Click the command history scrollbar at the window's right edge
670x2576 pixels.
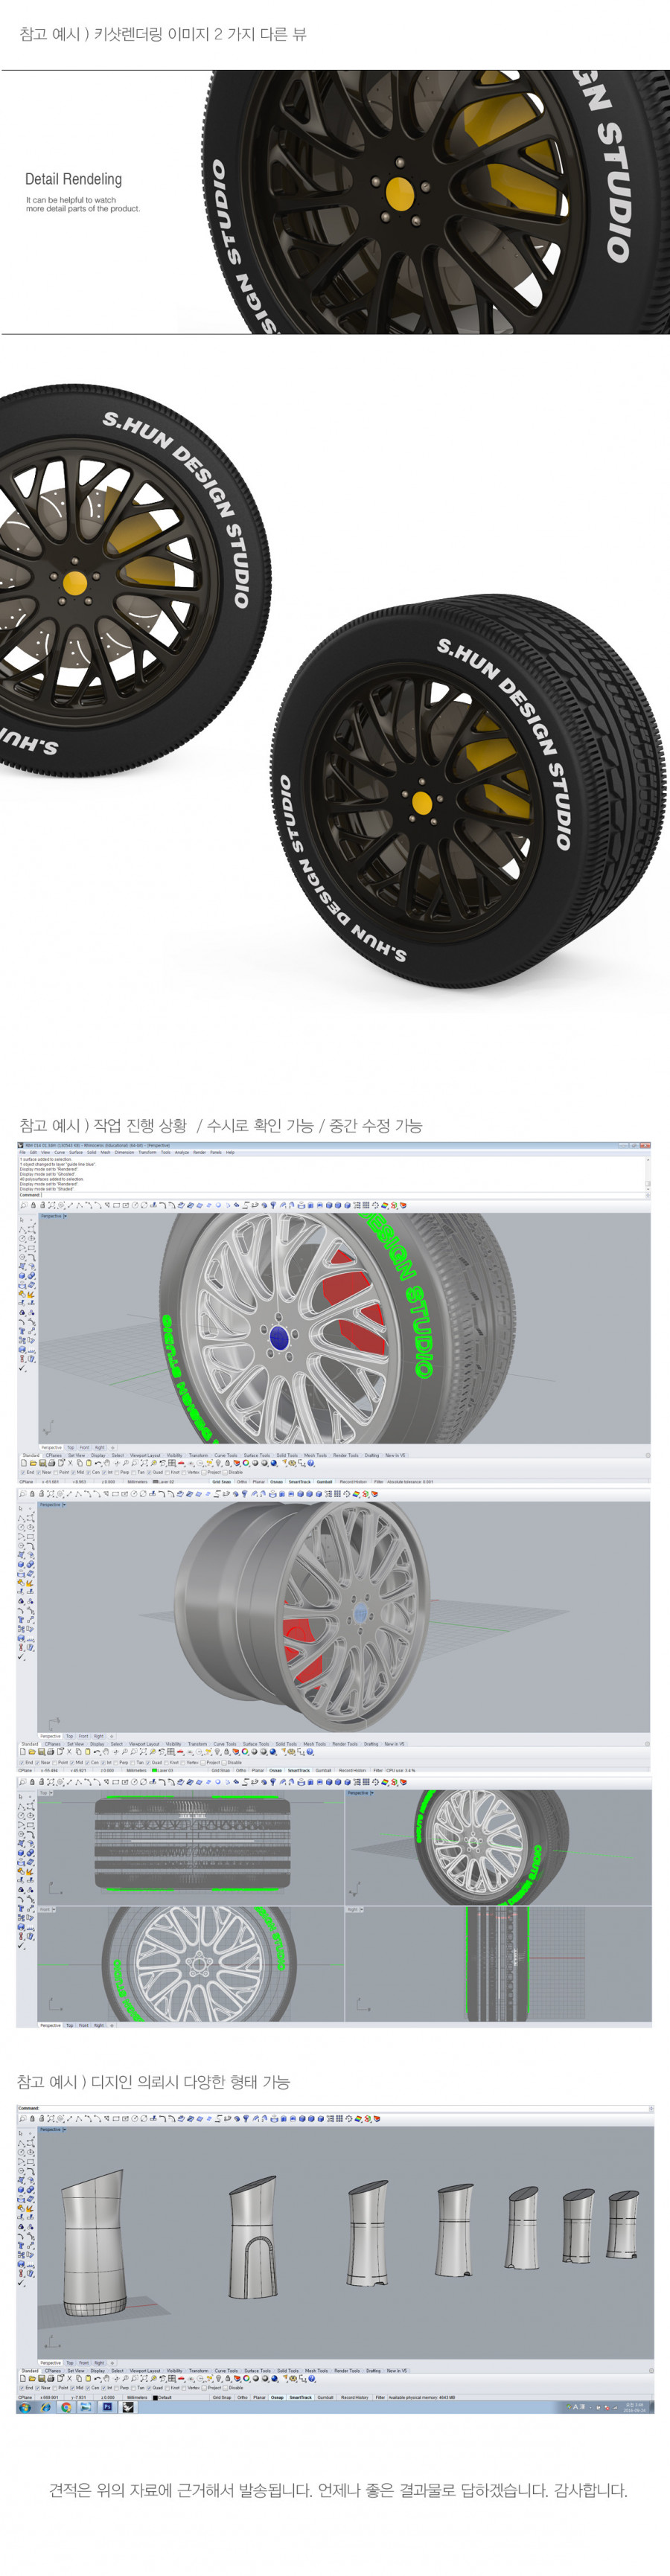pyautogui.click(x=648, y=1175)
